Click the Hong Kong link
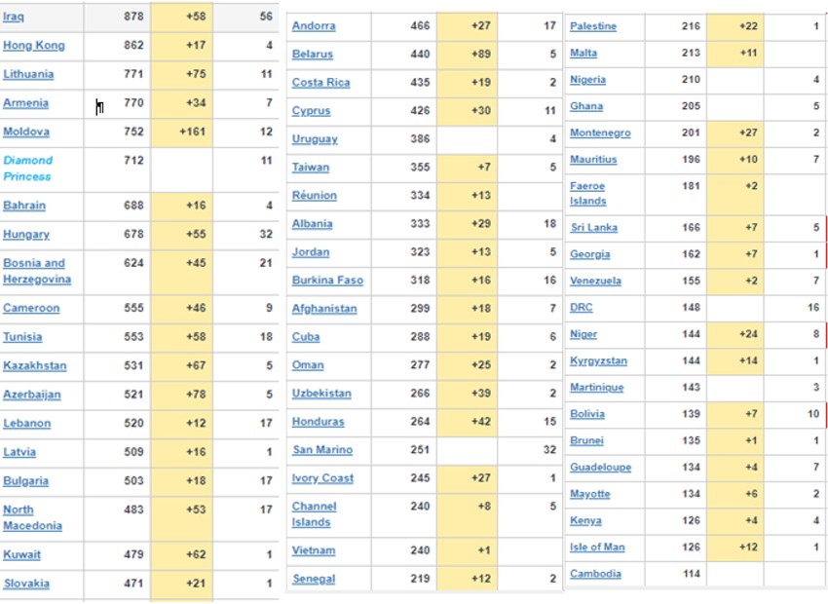 click(x=33, y=46)
